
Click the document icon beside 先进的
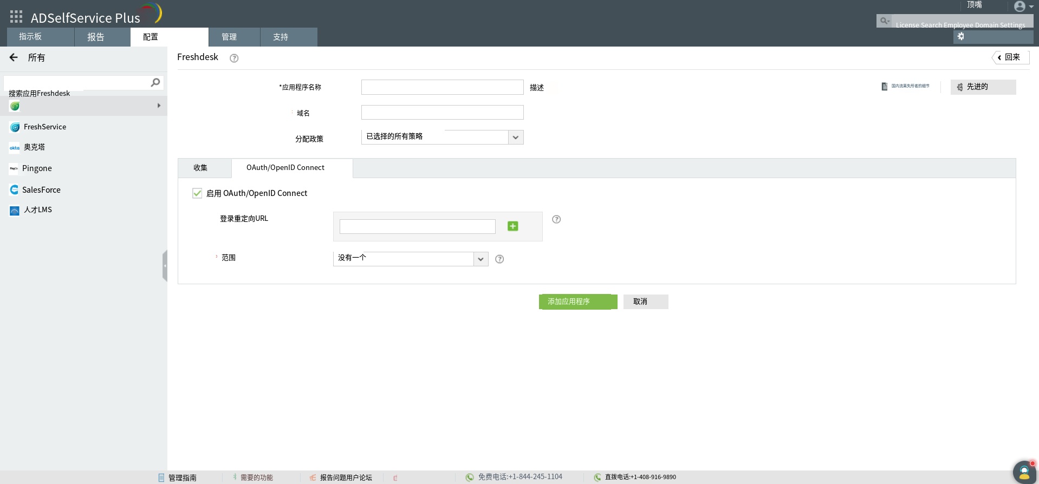pos(885,87)
